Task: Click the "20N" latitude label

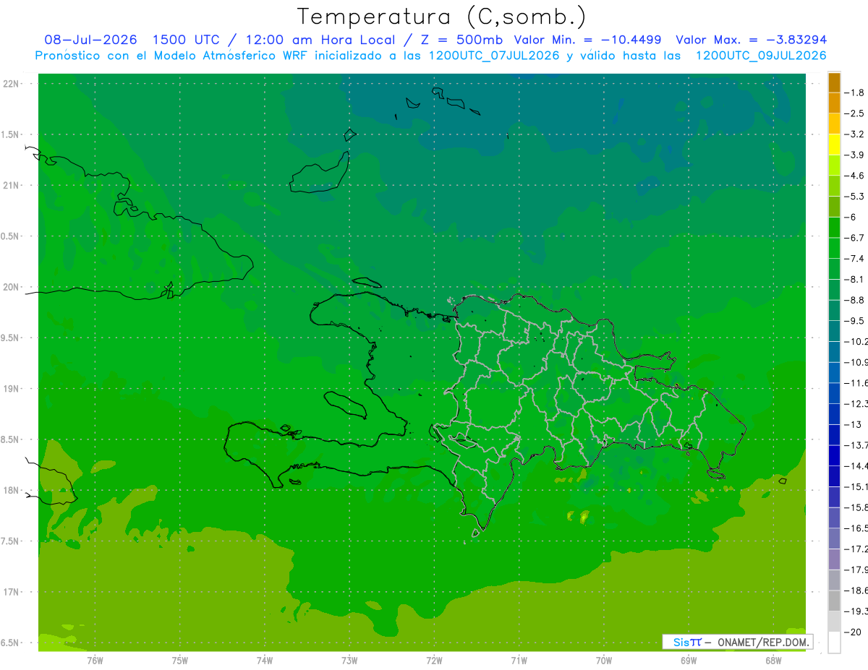Action: coord(12,288)
